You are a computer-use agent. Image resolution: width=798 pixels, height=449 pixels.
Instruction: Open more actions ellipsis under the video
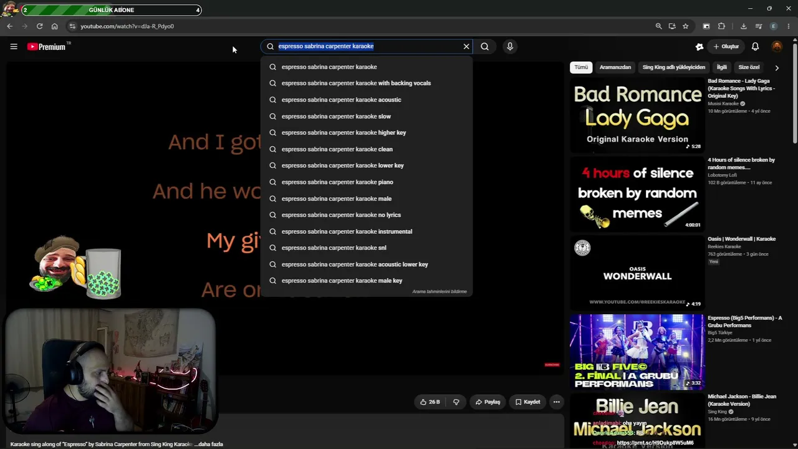557,402
